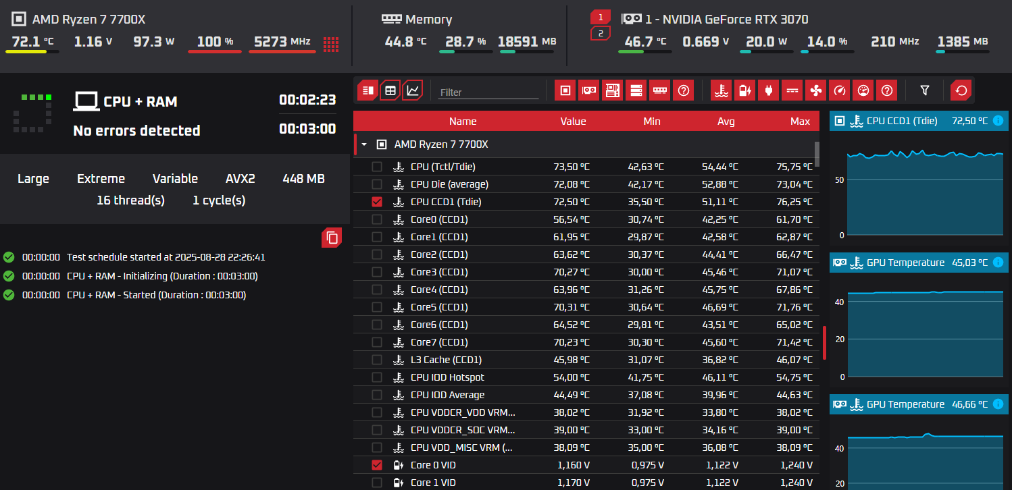Select the CPU IOD Average row name

447,395
